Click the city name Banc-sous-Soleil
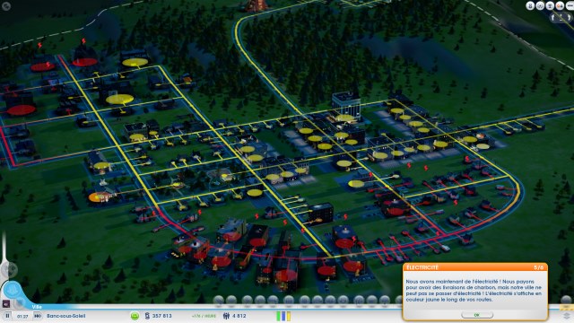The width and height of the screenshot is (574, 323). 65,316
